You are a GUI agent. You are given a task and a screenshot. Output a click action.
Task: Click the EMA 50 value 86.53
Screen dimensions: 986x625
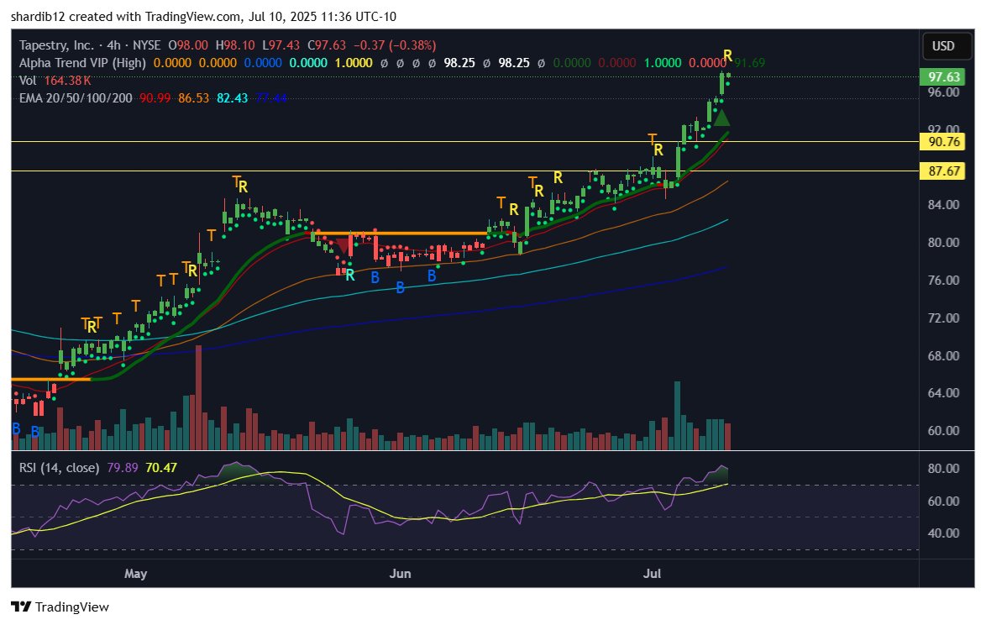(x=193, y=98)
